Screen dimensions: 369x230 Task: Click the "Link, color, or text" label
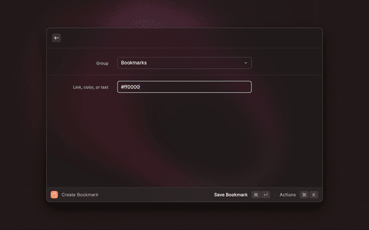[x=91, y=87]
